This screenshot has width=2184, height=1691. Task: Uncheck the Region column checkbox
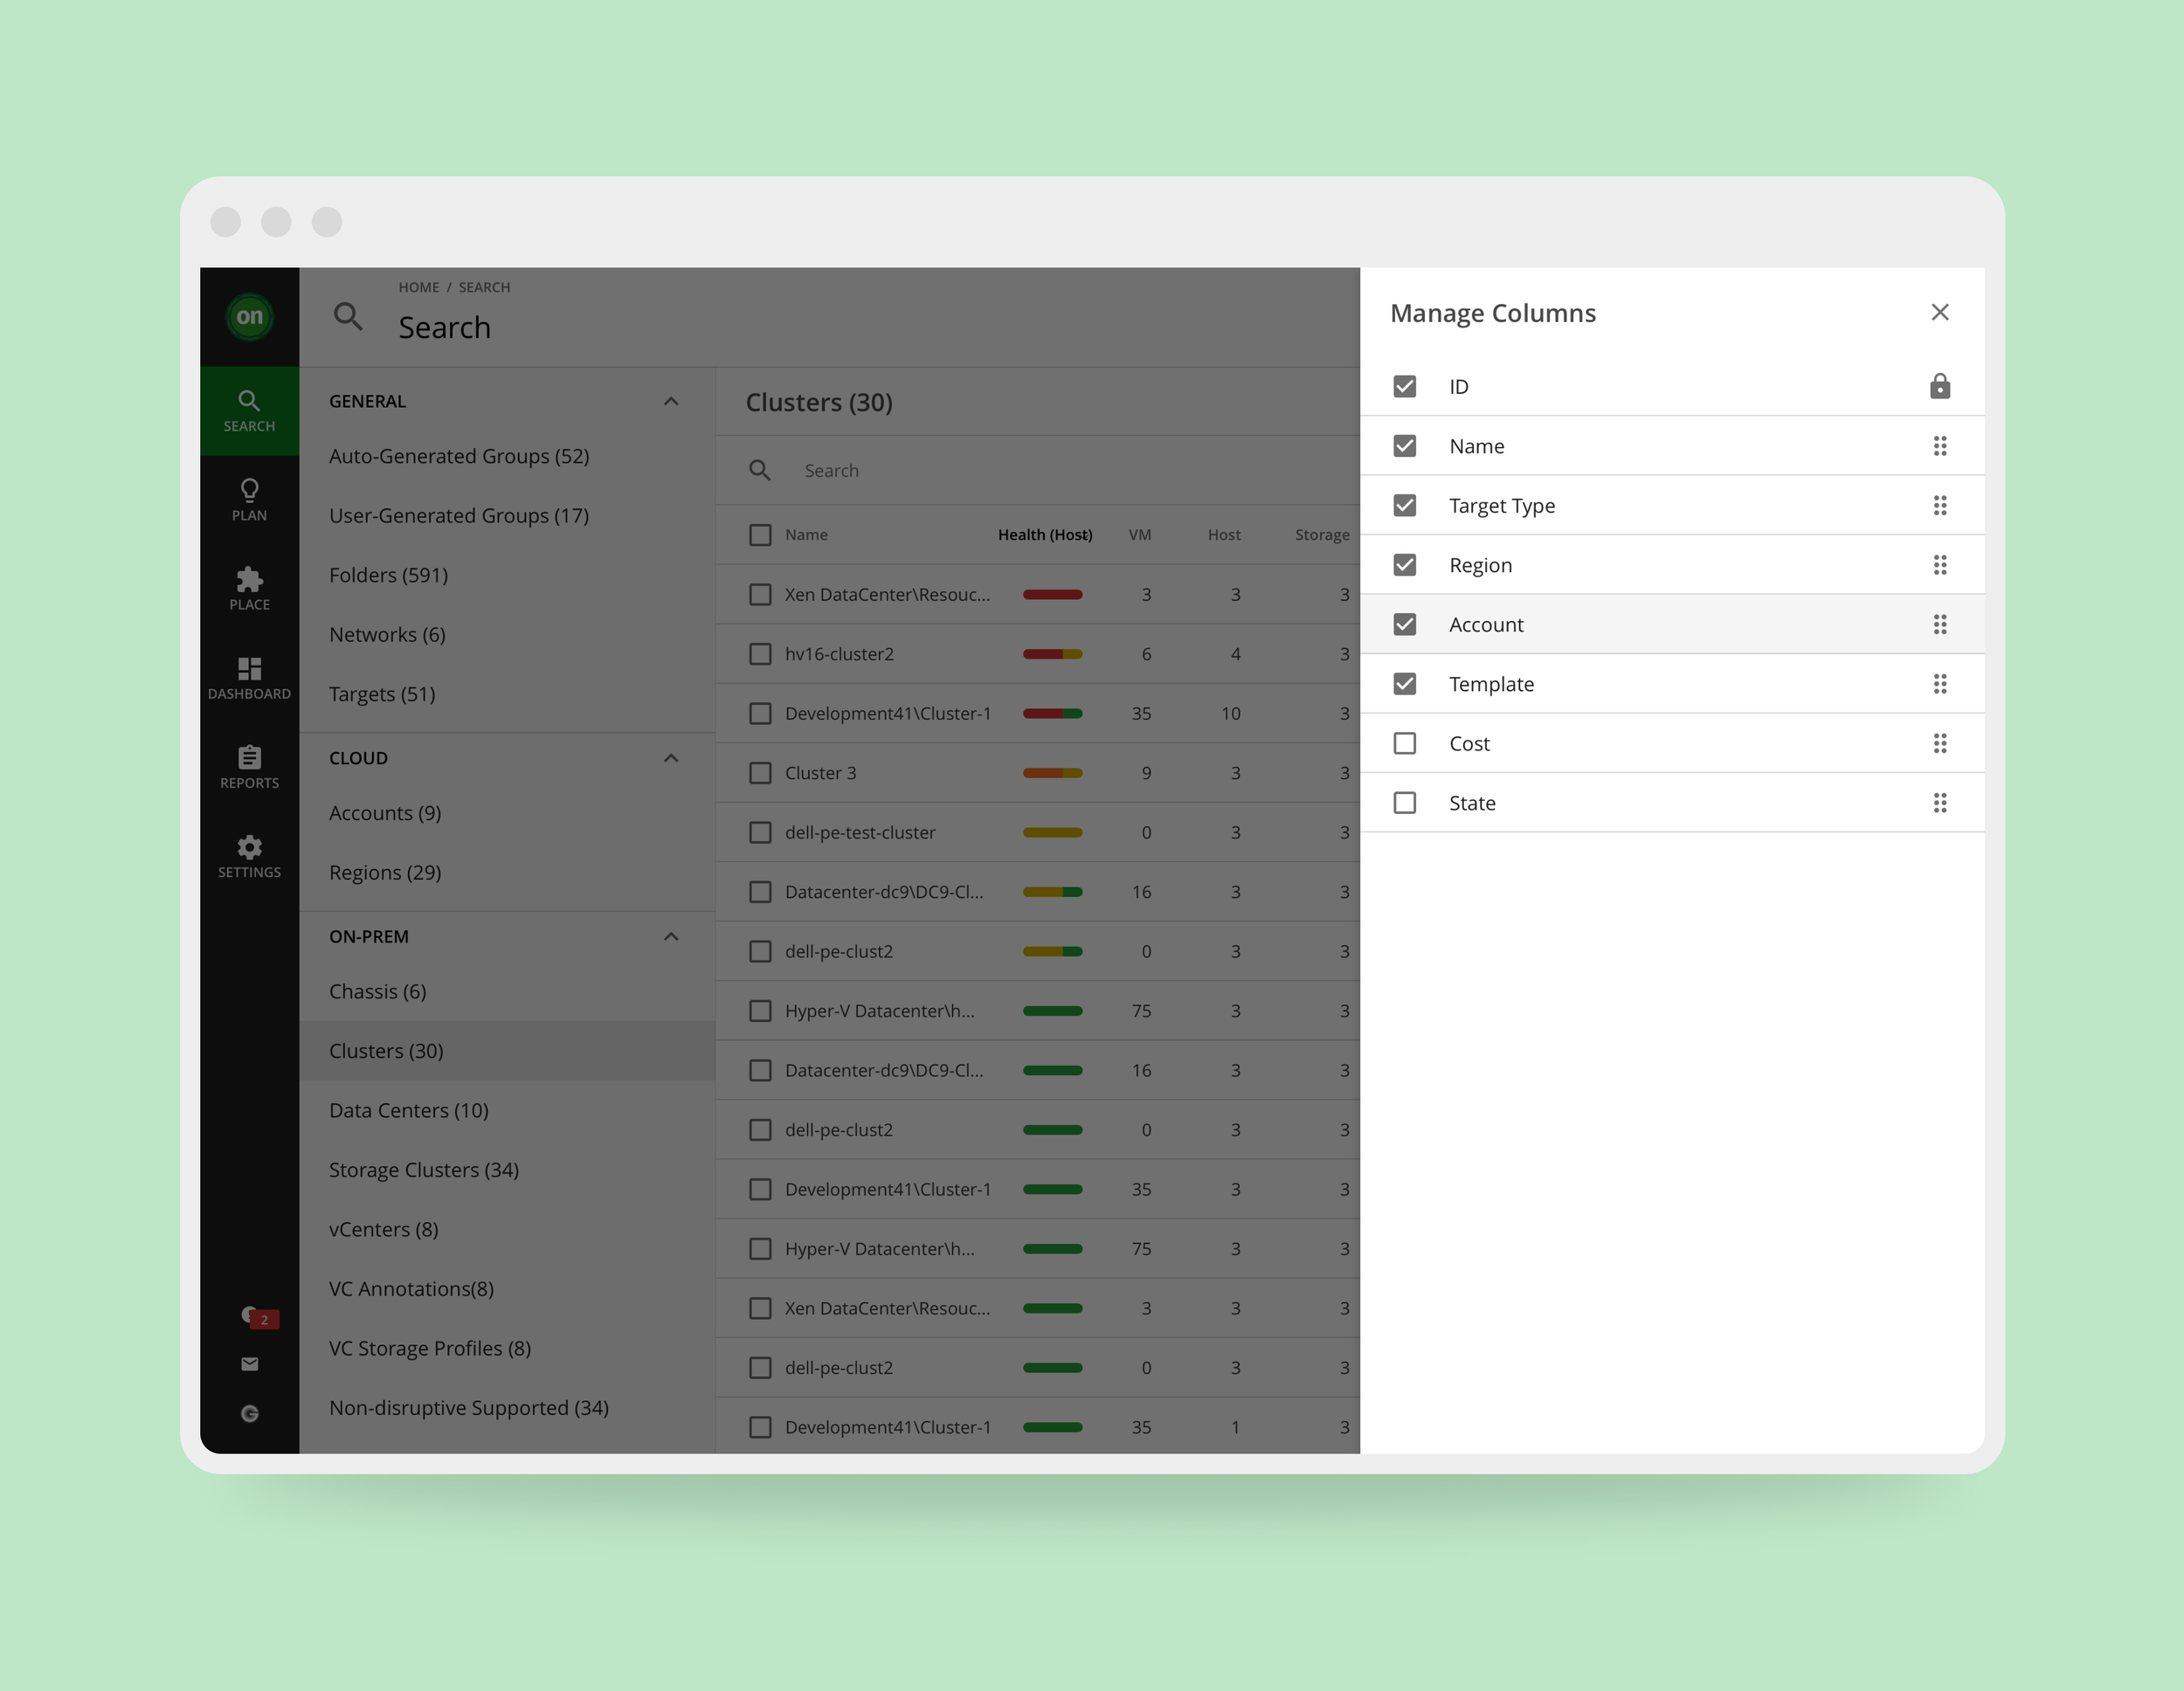[1405, 565]
